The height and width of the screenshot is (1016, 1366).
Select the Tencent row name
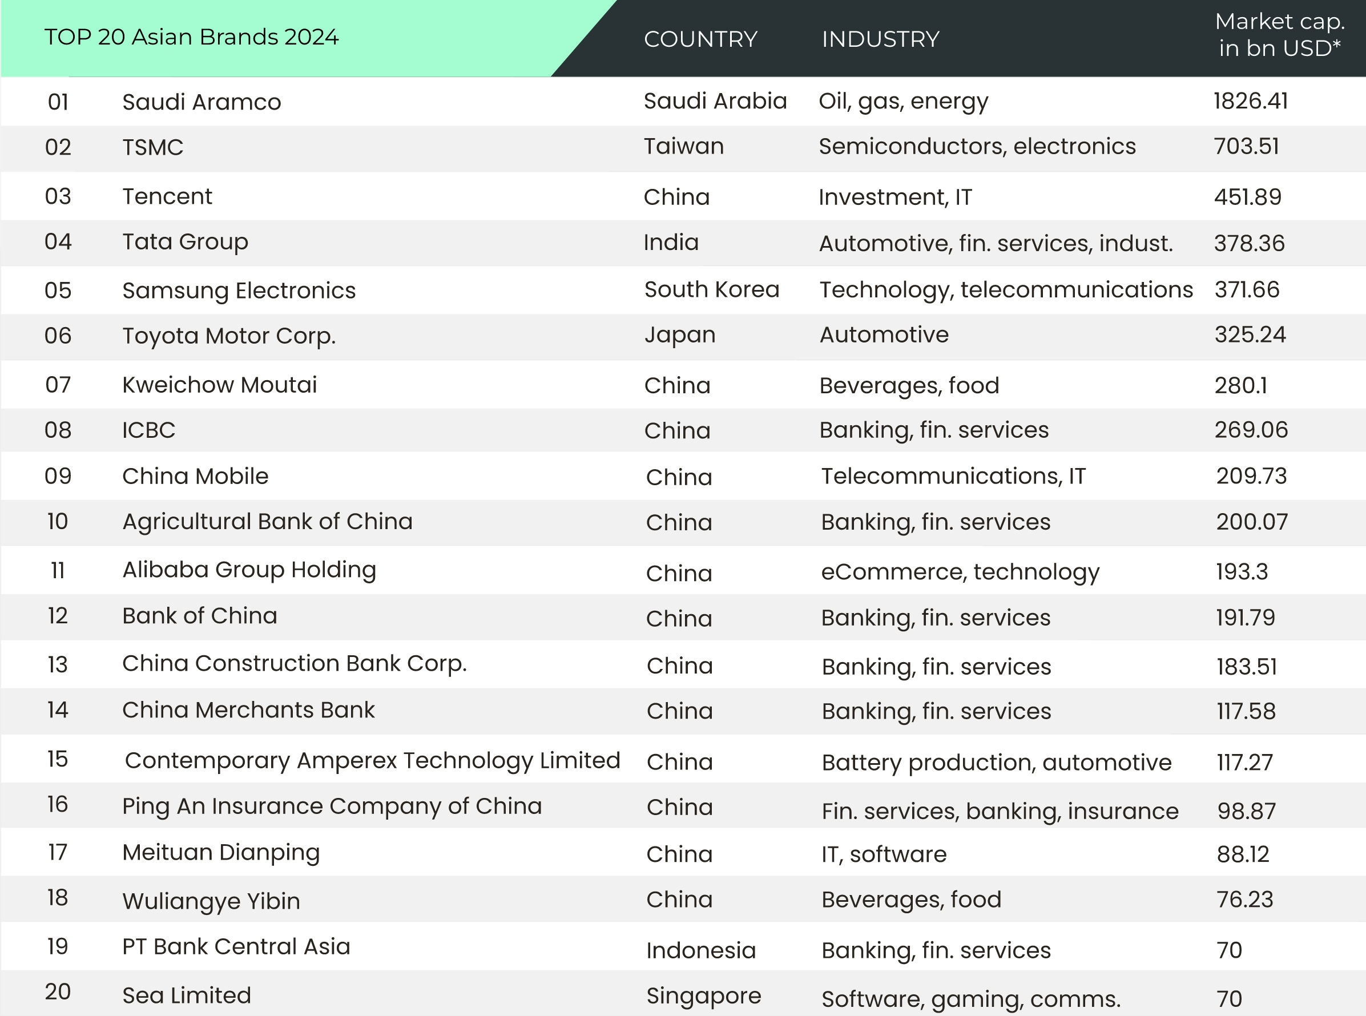pyautogui.click(x=167, y=196)
